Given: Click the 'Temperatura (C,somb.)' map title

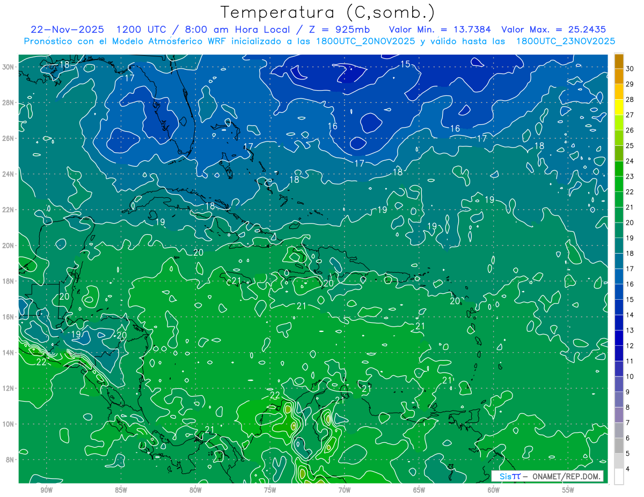Looking at the screenshot, I should click(328, 12).
